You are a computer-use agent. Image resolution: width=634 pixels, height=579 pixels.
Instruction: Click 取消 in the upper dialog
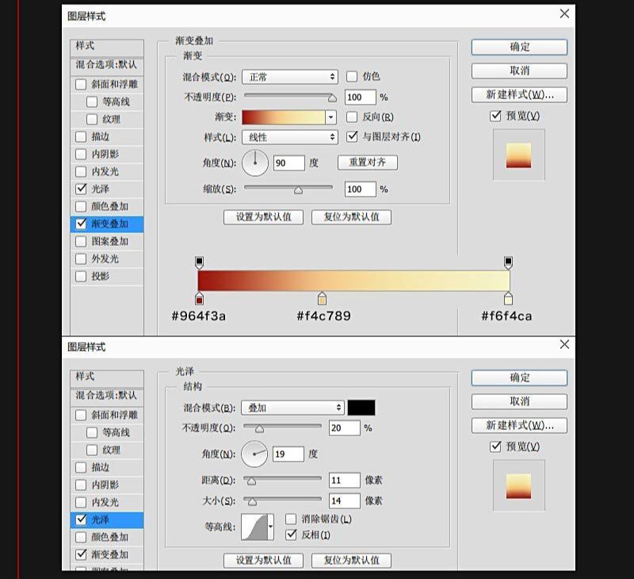click(x=519, y=71)
